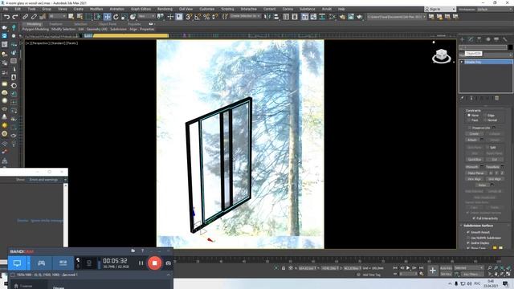Open the Hierarchy panel icon
This screenshot has height=289, width=514.
[x=479, y=39]
